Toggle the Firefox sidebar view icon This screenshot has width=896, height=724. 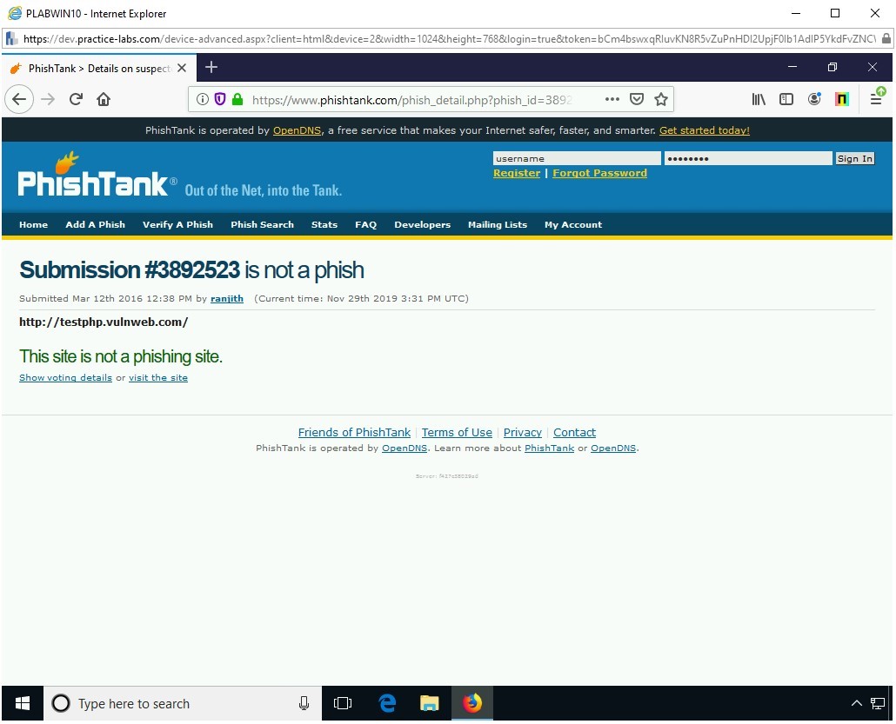pyautogui.click(x=786, y=99)
